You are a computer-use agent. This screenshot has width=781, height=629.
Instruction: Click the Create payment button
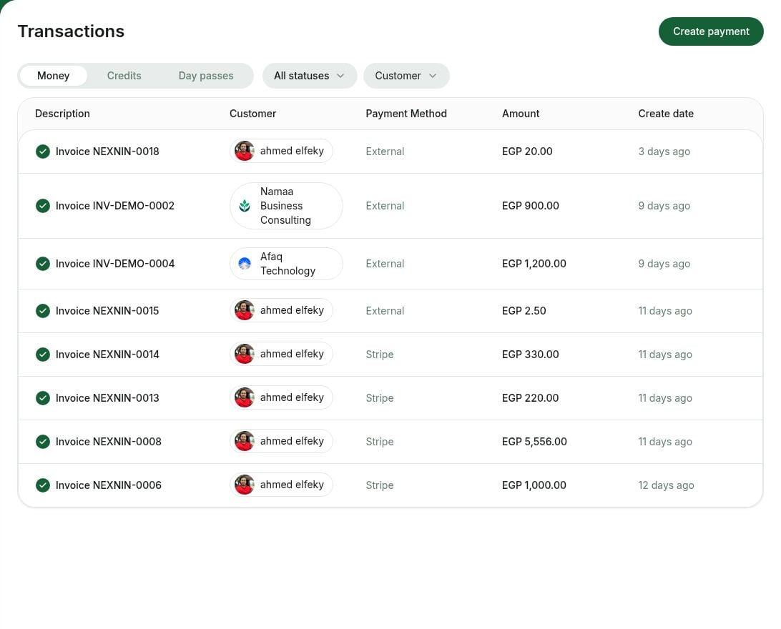tap(711, 31)
